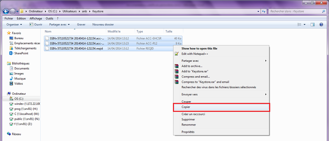This screenshot has width=329, height=141.
Task: Click the Graver toolbar button
Action: [81, 24]
